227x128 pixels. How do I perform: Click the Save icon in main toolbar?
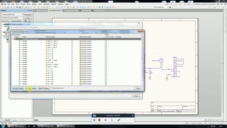(x=8, y=7)
